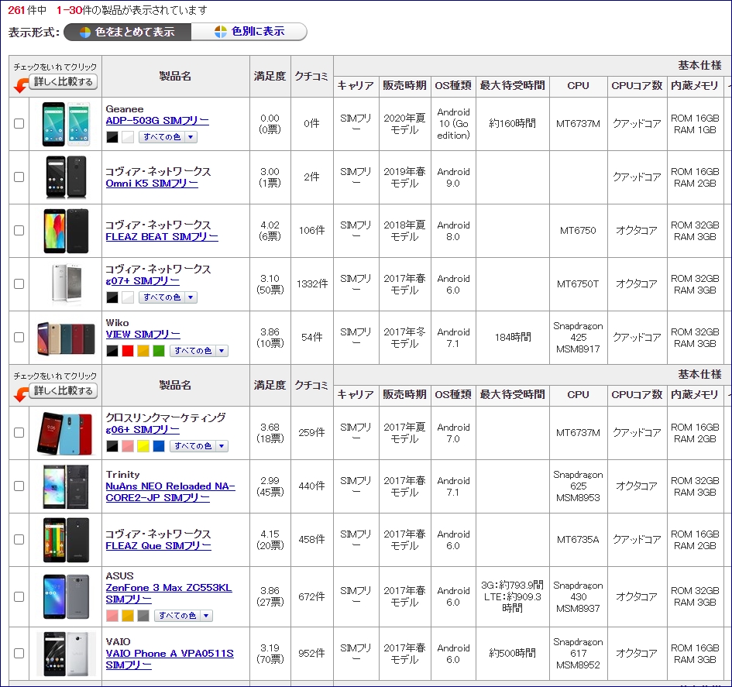
Task: Open すべての色 dropdown for g07+
Action: pos(167,297)
